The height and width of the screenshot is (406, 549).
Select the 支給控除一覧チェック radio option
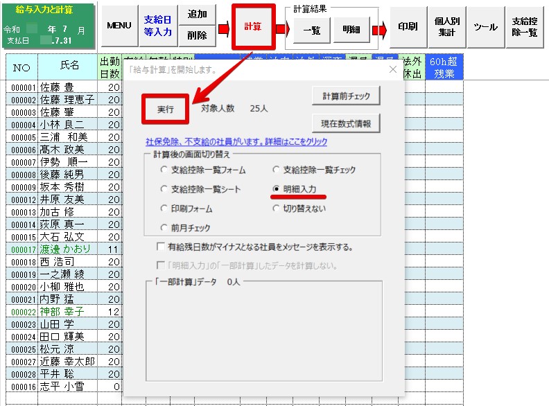coord(277,169)
